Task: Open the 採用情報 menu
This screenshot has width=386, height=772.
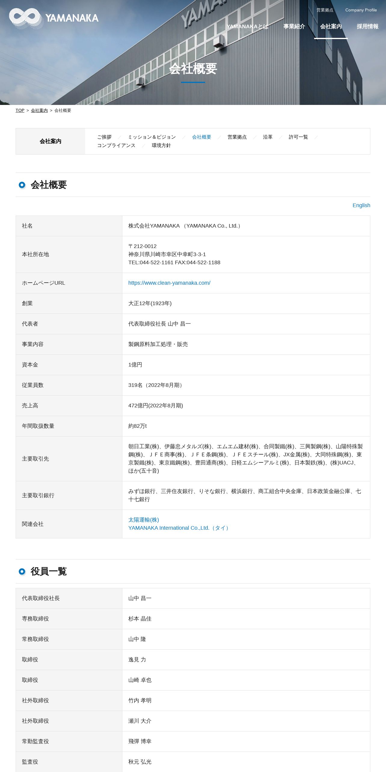Action: pyautogui.click(x=367, y=26)
